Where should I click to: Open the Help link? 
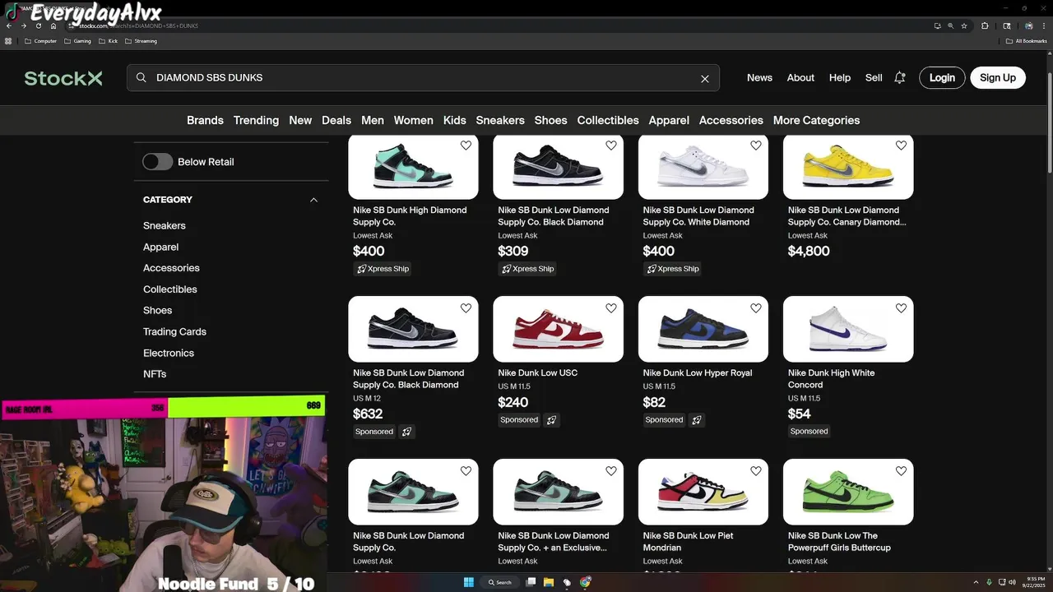(840, 78)
